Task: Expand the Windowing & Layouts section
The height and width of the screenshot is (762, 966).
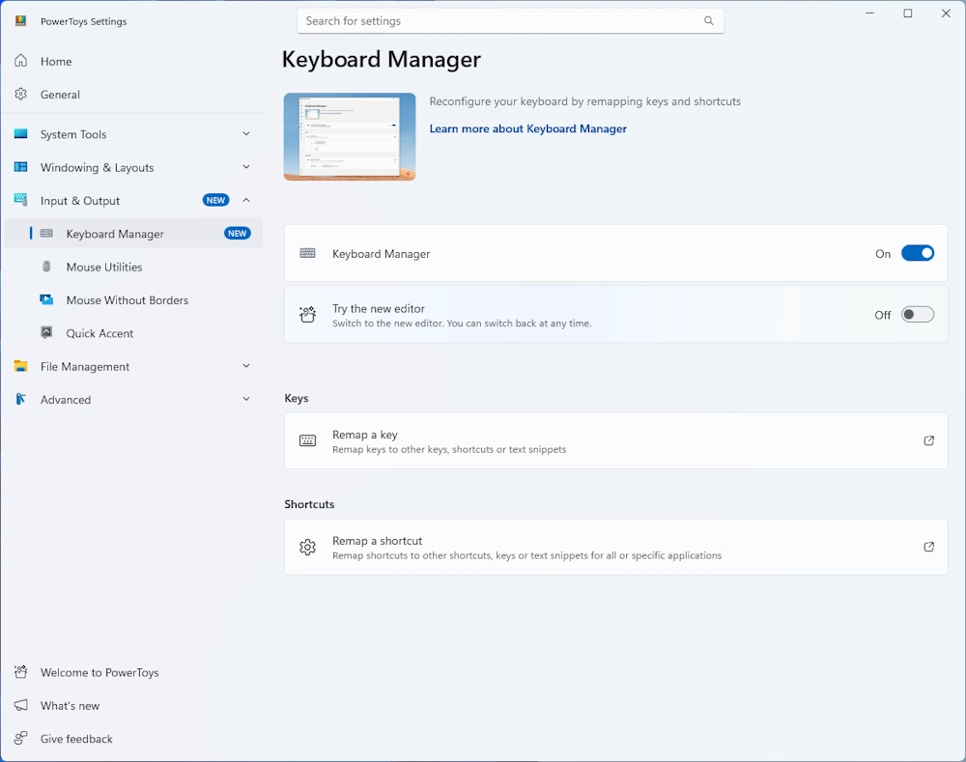Action: (x=245, y=167)
